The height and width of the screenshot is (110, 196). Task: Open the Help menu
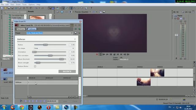(38, 5)
